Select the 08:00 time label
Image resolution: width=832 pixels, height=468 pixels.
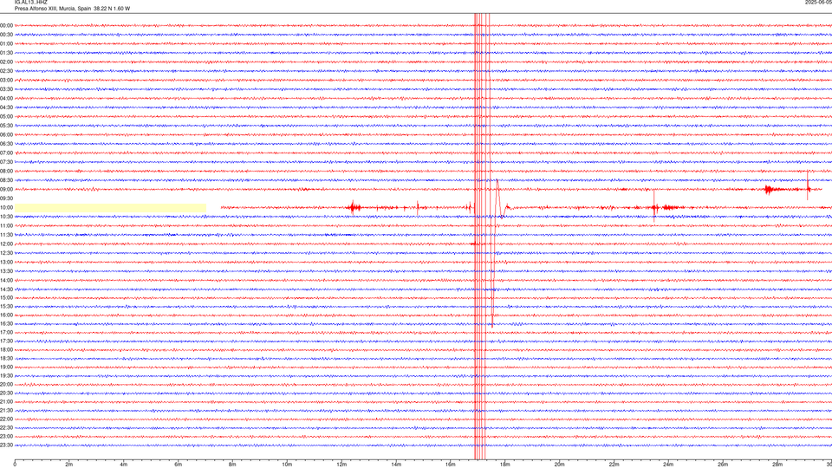(x=6, y=172)
